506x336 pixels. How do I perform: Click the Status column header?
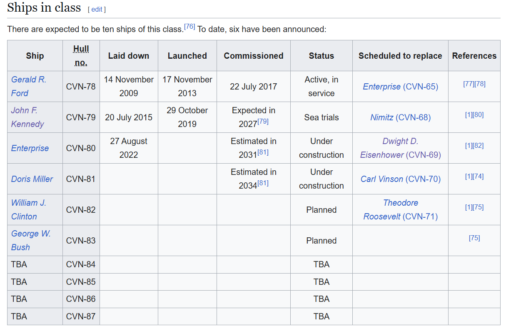(322, 56)
